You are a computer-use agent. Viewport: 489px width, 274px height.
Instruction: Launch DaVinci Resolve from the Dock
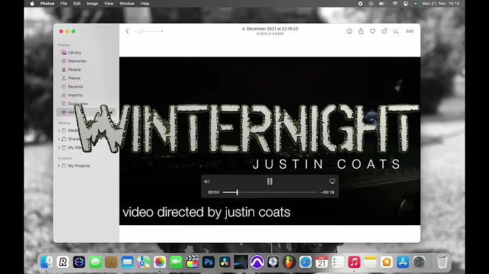225,262
